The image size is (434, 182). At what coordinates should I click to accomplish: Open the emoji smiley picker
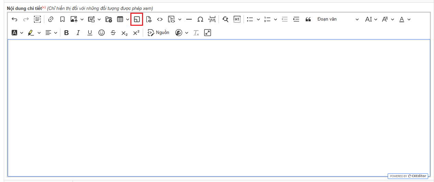click(101, 33)
